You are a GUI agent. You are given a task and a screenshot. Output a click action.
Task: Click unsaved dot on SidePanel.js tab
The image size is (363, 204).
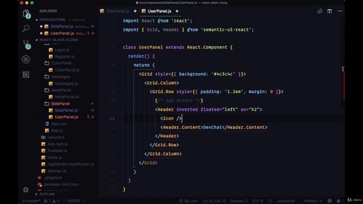tap(135, 11)
